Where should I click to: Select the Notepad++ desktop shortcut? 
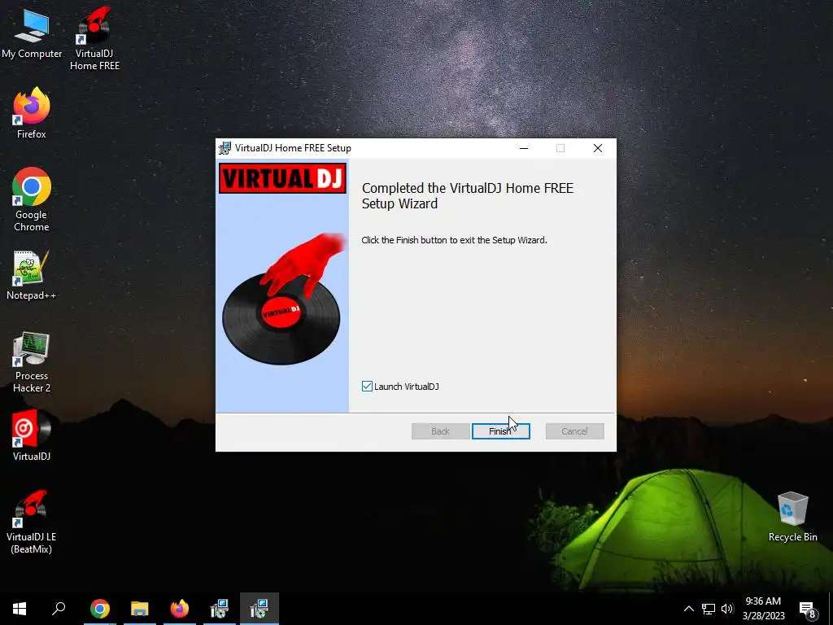click(x=32, y=275)
